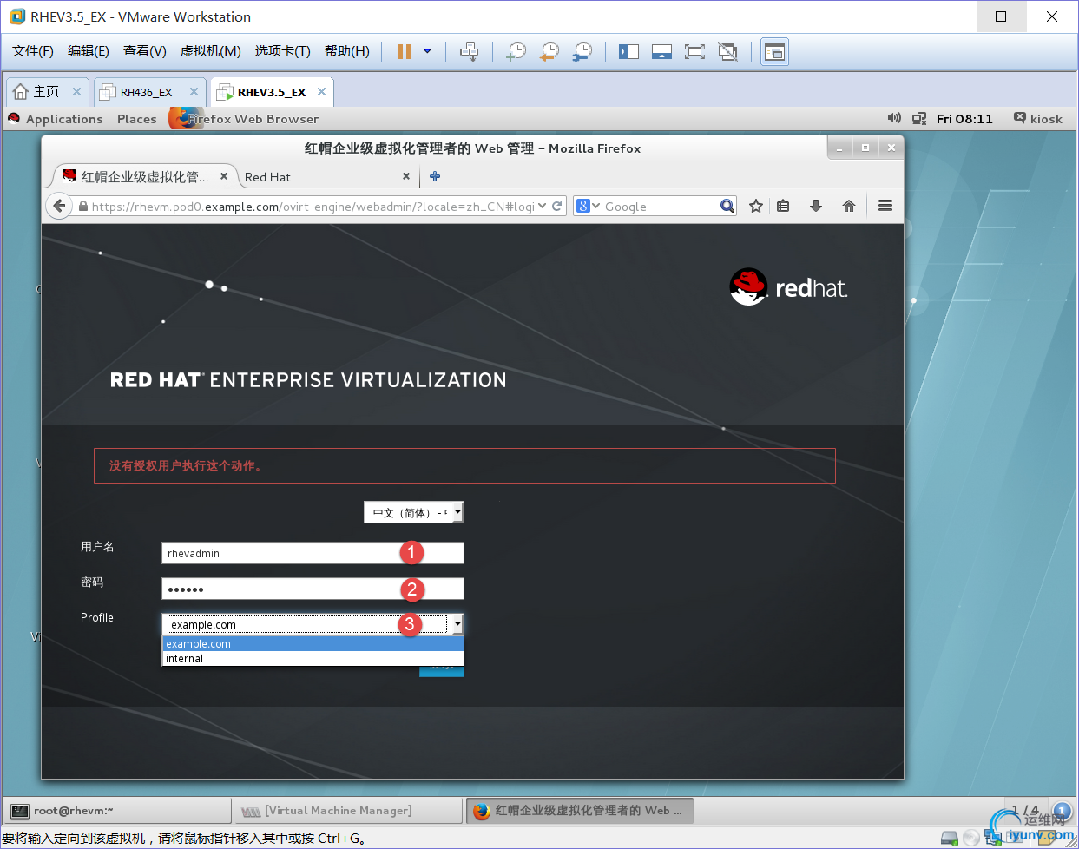Screen dimensions: 1079x849
Task: Open Google search engine selector
Action: pos(588,206)
